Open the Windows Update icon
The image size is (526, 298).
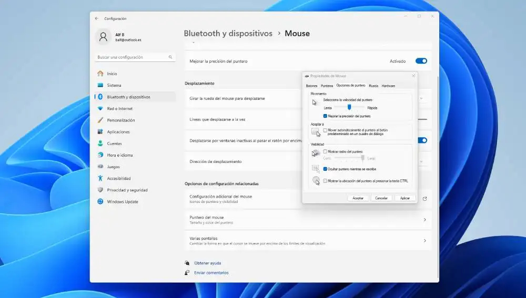[100, 201]
